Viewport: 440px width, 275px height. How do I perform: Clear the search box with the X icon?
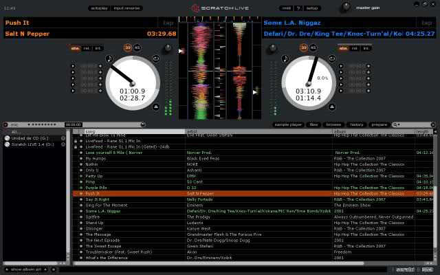click(x=433, y=124)
